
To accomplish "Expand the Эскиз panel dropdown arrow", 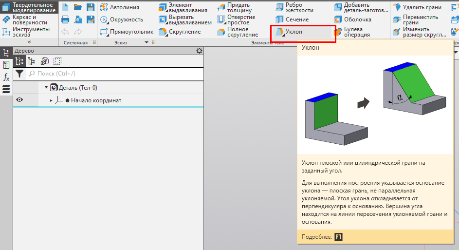I will click(x=147, y=42).
